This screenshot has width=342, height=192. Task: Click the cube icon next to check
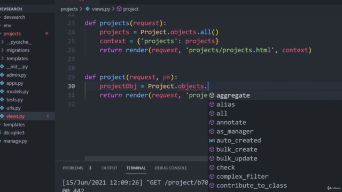pos(212,167)
